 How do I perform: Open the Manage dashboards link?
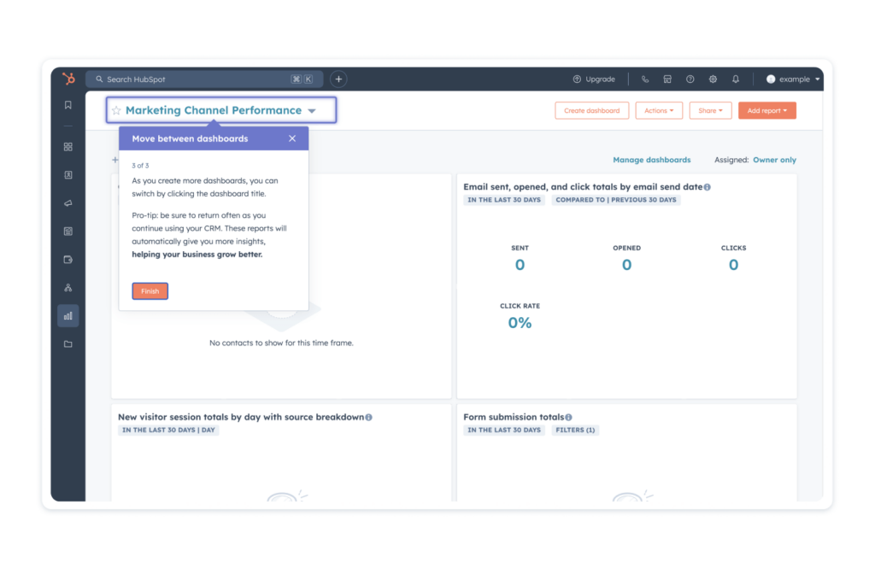tap(652, 160)
